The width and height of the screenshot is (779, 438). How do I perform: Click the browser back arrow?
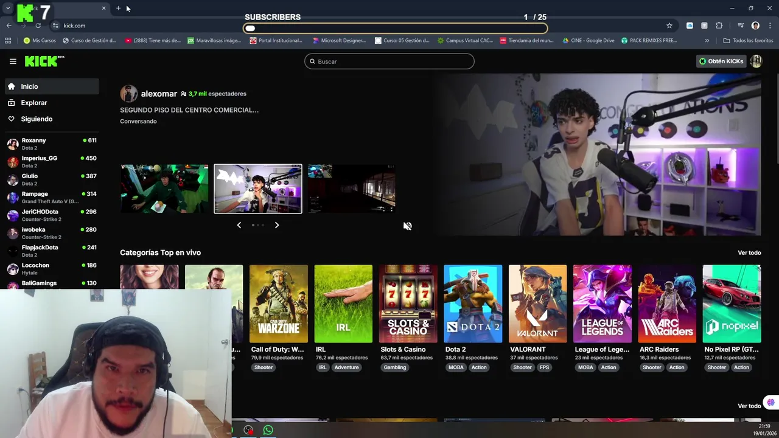click(x=9, y=26)
